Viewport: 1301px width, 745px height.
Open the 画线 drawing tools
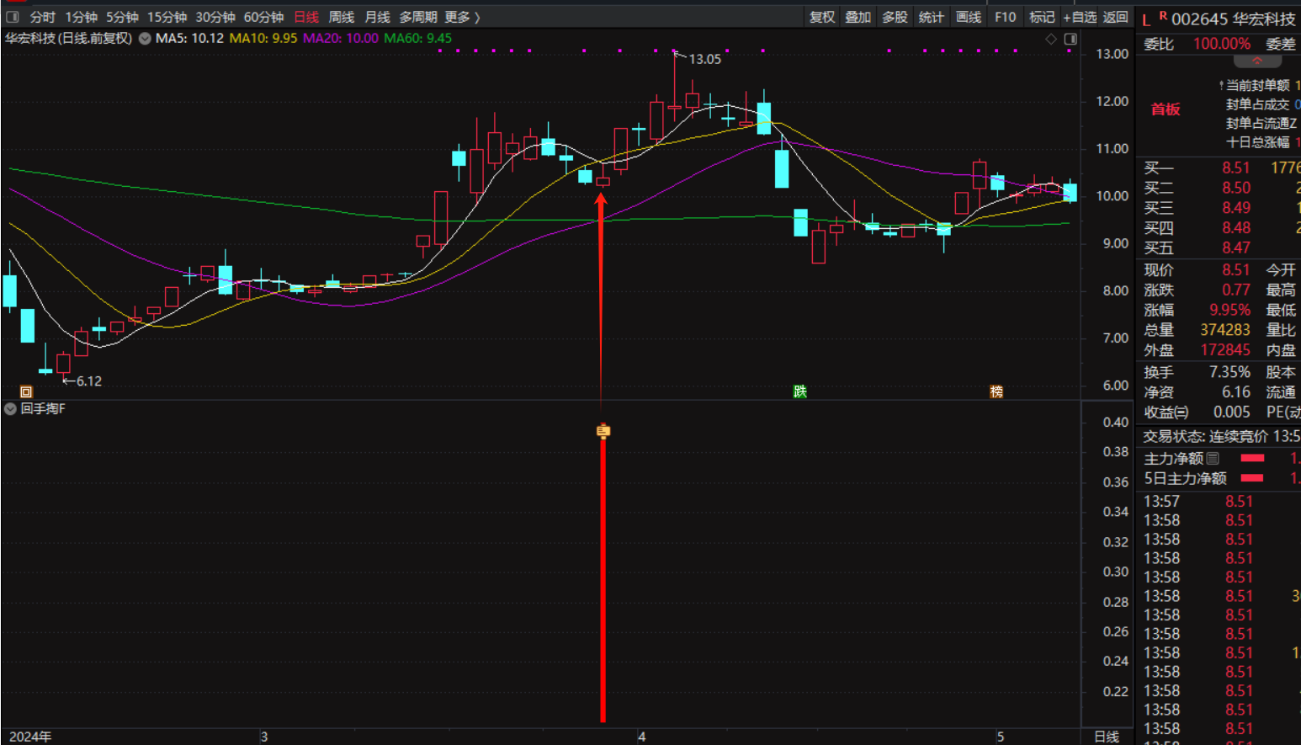pos(969,17)
